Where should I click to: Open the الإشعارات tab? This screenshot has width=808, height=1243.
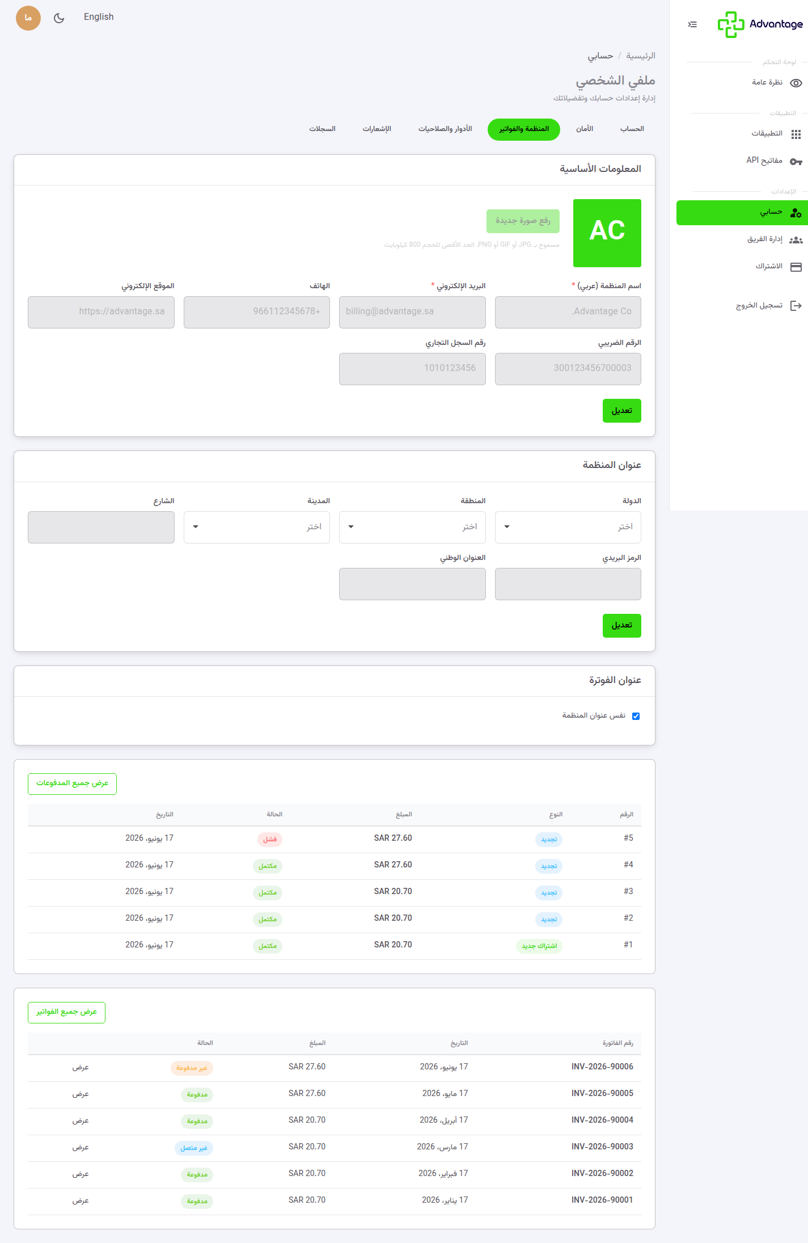click(377, 129)
